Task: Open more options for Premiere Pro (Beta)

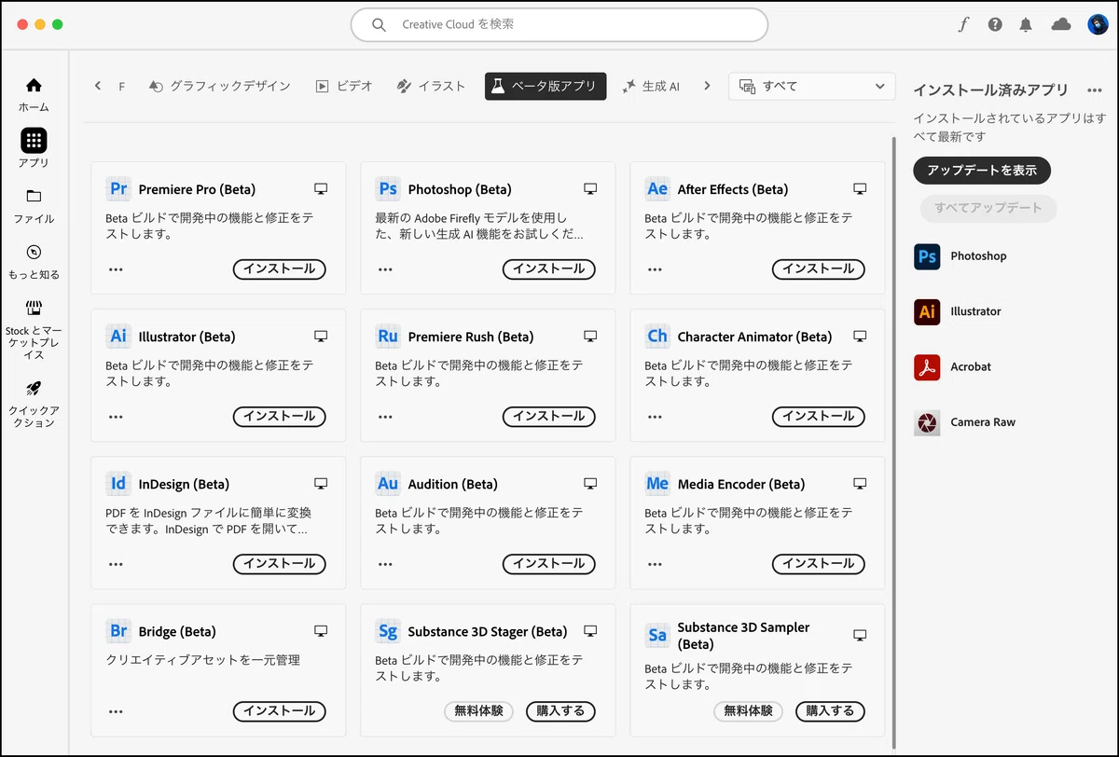Action: [116, 268]
